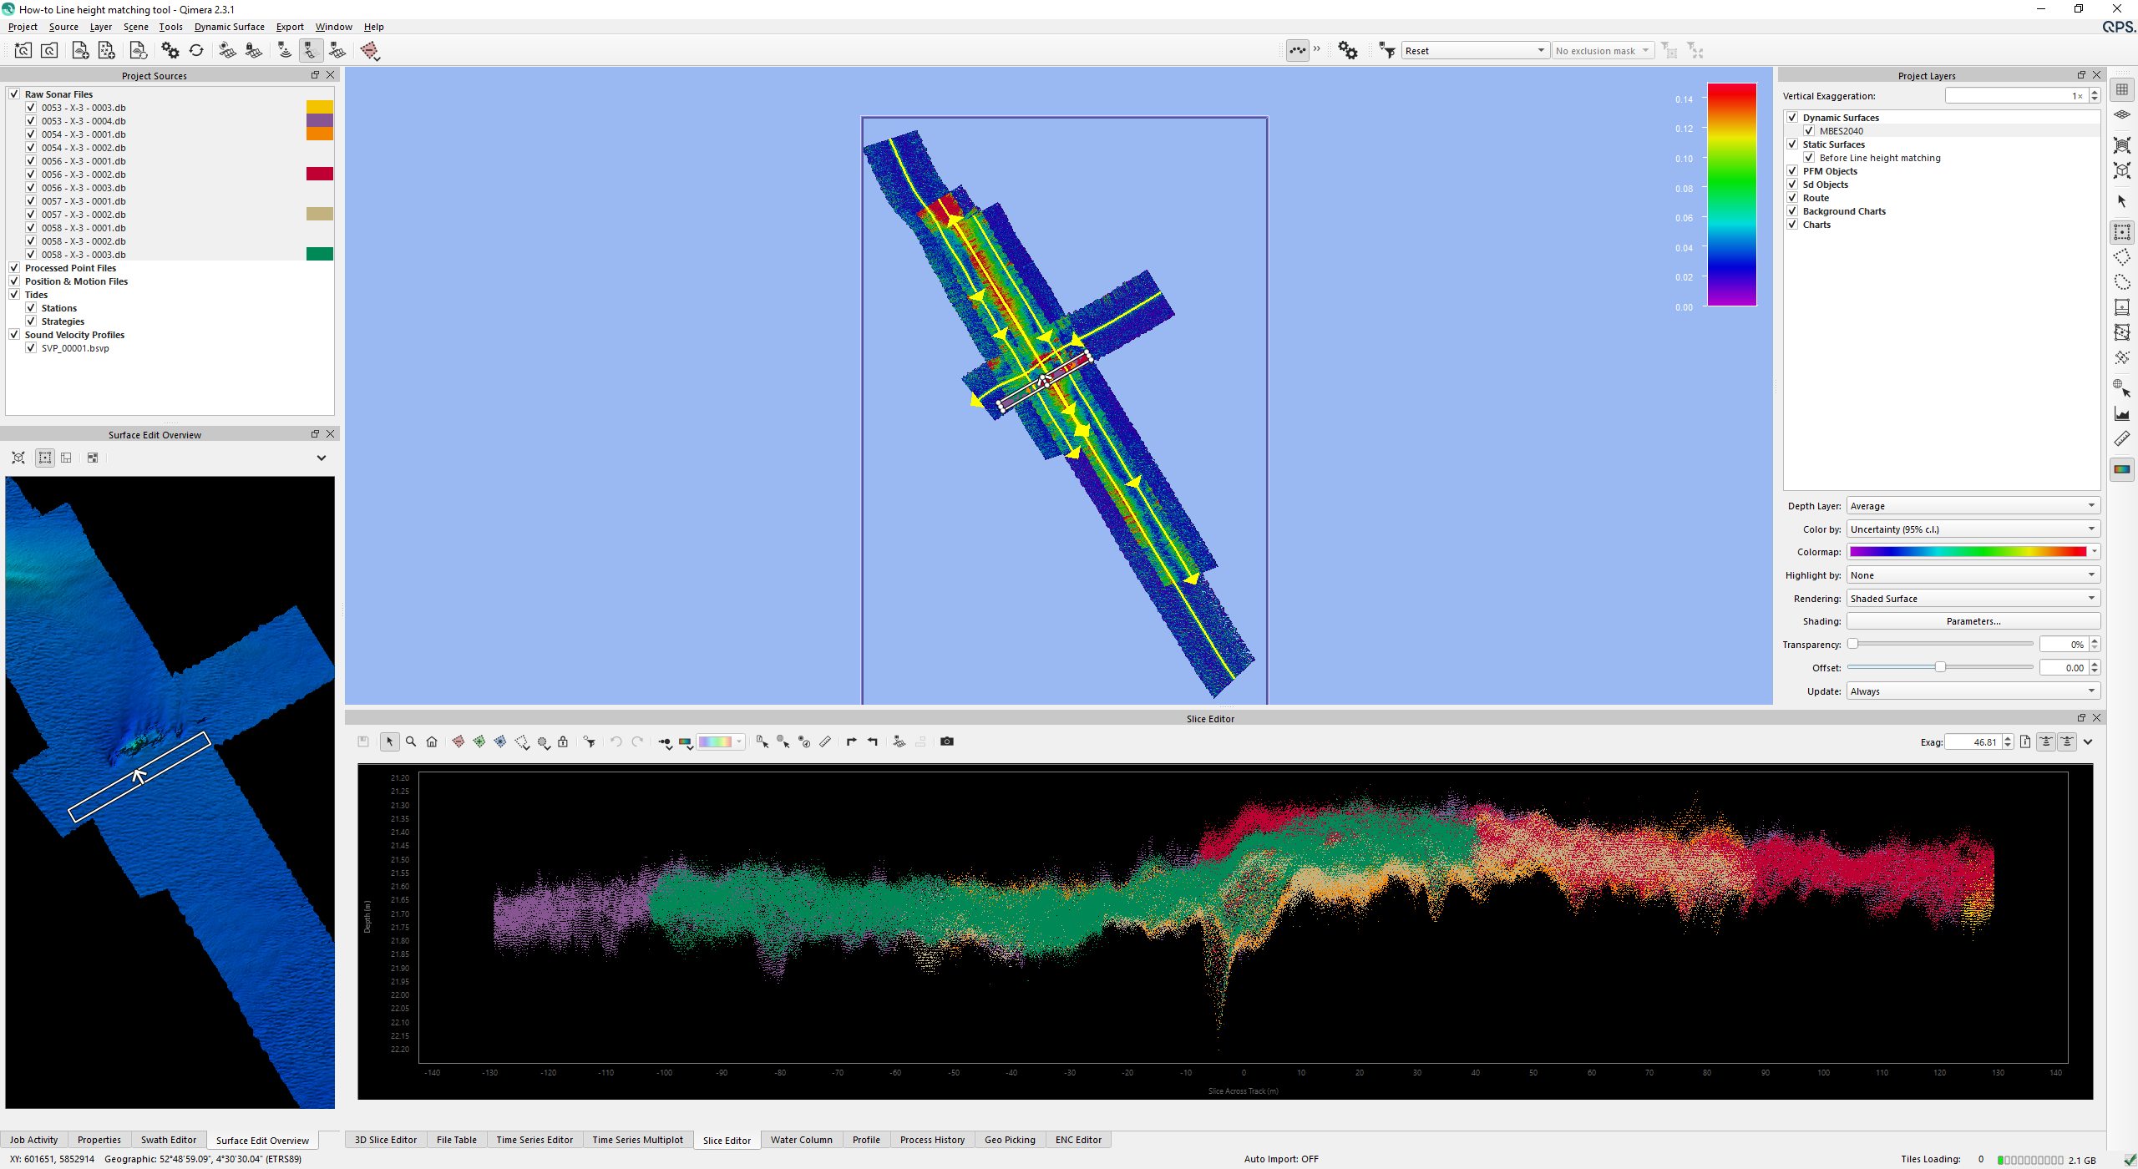Open the No exclusion mask dropdown
This screenshot has width=2138, height=1169.
click(1602, 51)
